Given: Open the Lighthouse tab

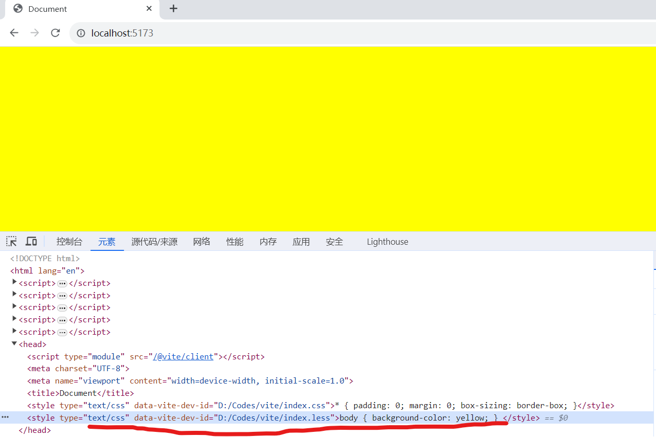Looking at the screenshot, I should (388, 242).
